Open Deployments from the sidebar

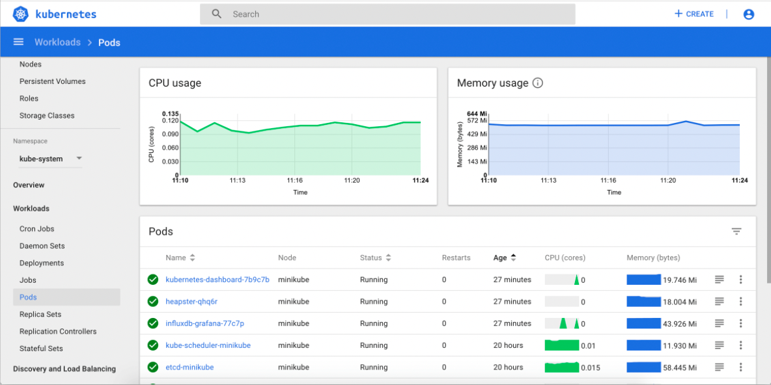coord(40,263)
